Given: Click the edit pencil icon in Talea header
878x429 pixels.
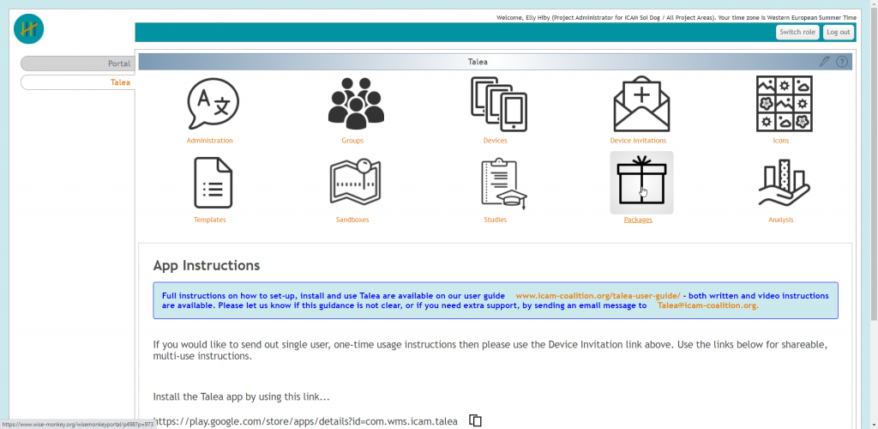Looking at the screenshot, I should (824, 62).
